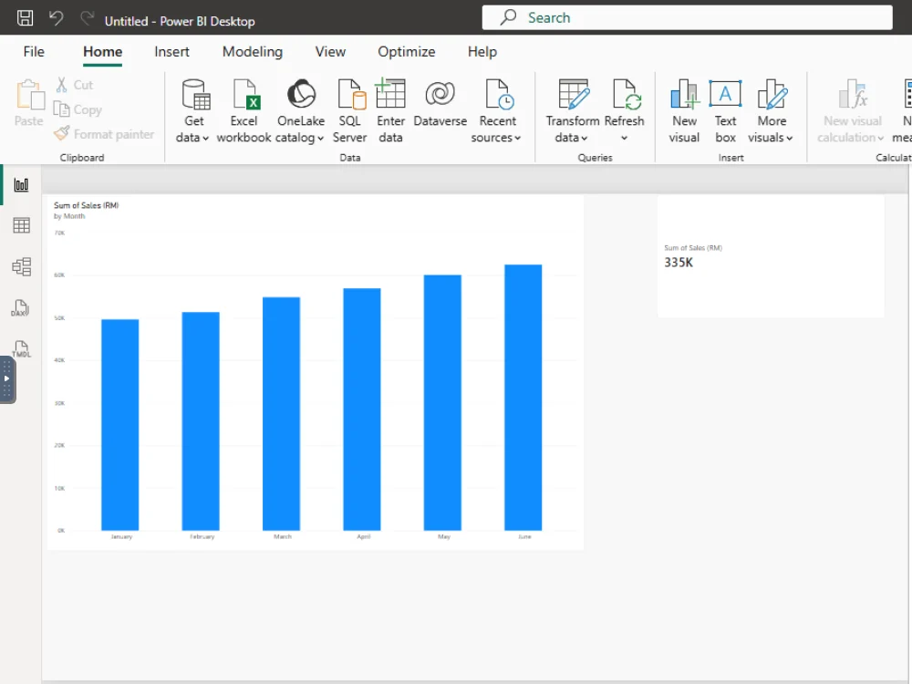Save the report using the floppy icon
912x684 pixels.
click(x=25, y=18)
